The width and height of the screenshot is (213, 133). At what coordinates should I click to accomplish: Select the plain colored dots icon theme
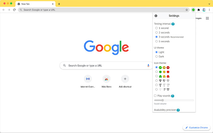pos(156,72)
